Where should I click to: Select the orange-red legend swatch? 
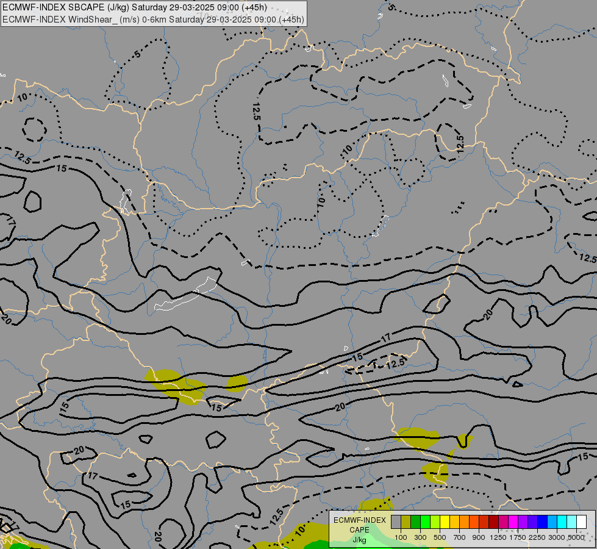click(x=474, y=522)
